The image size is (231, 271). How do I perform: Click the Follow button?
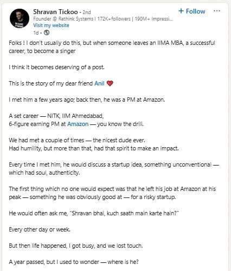tap(192, 11)
